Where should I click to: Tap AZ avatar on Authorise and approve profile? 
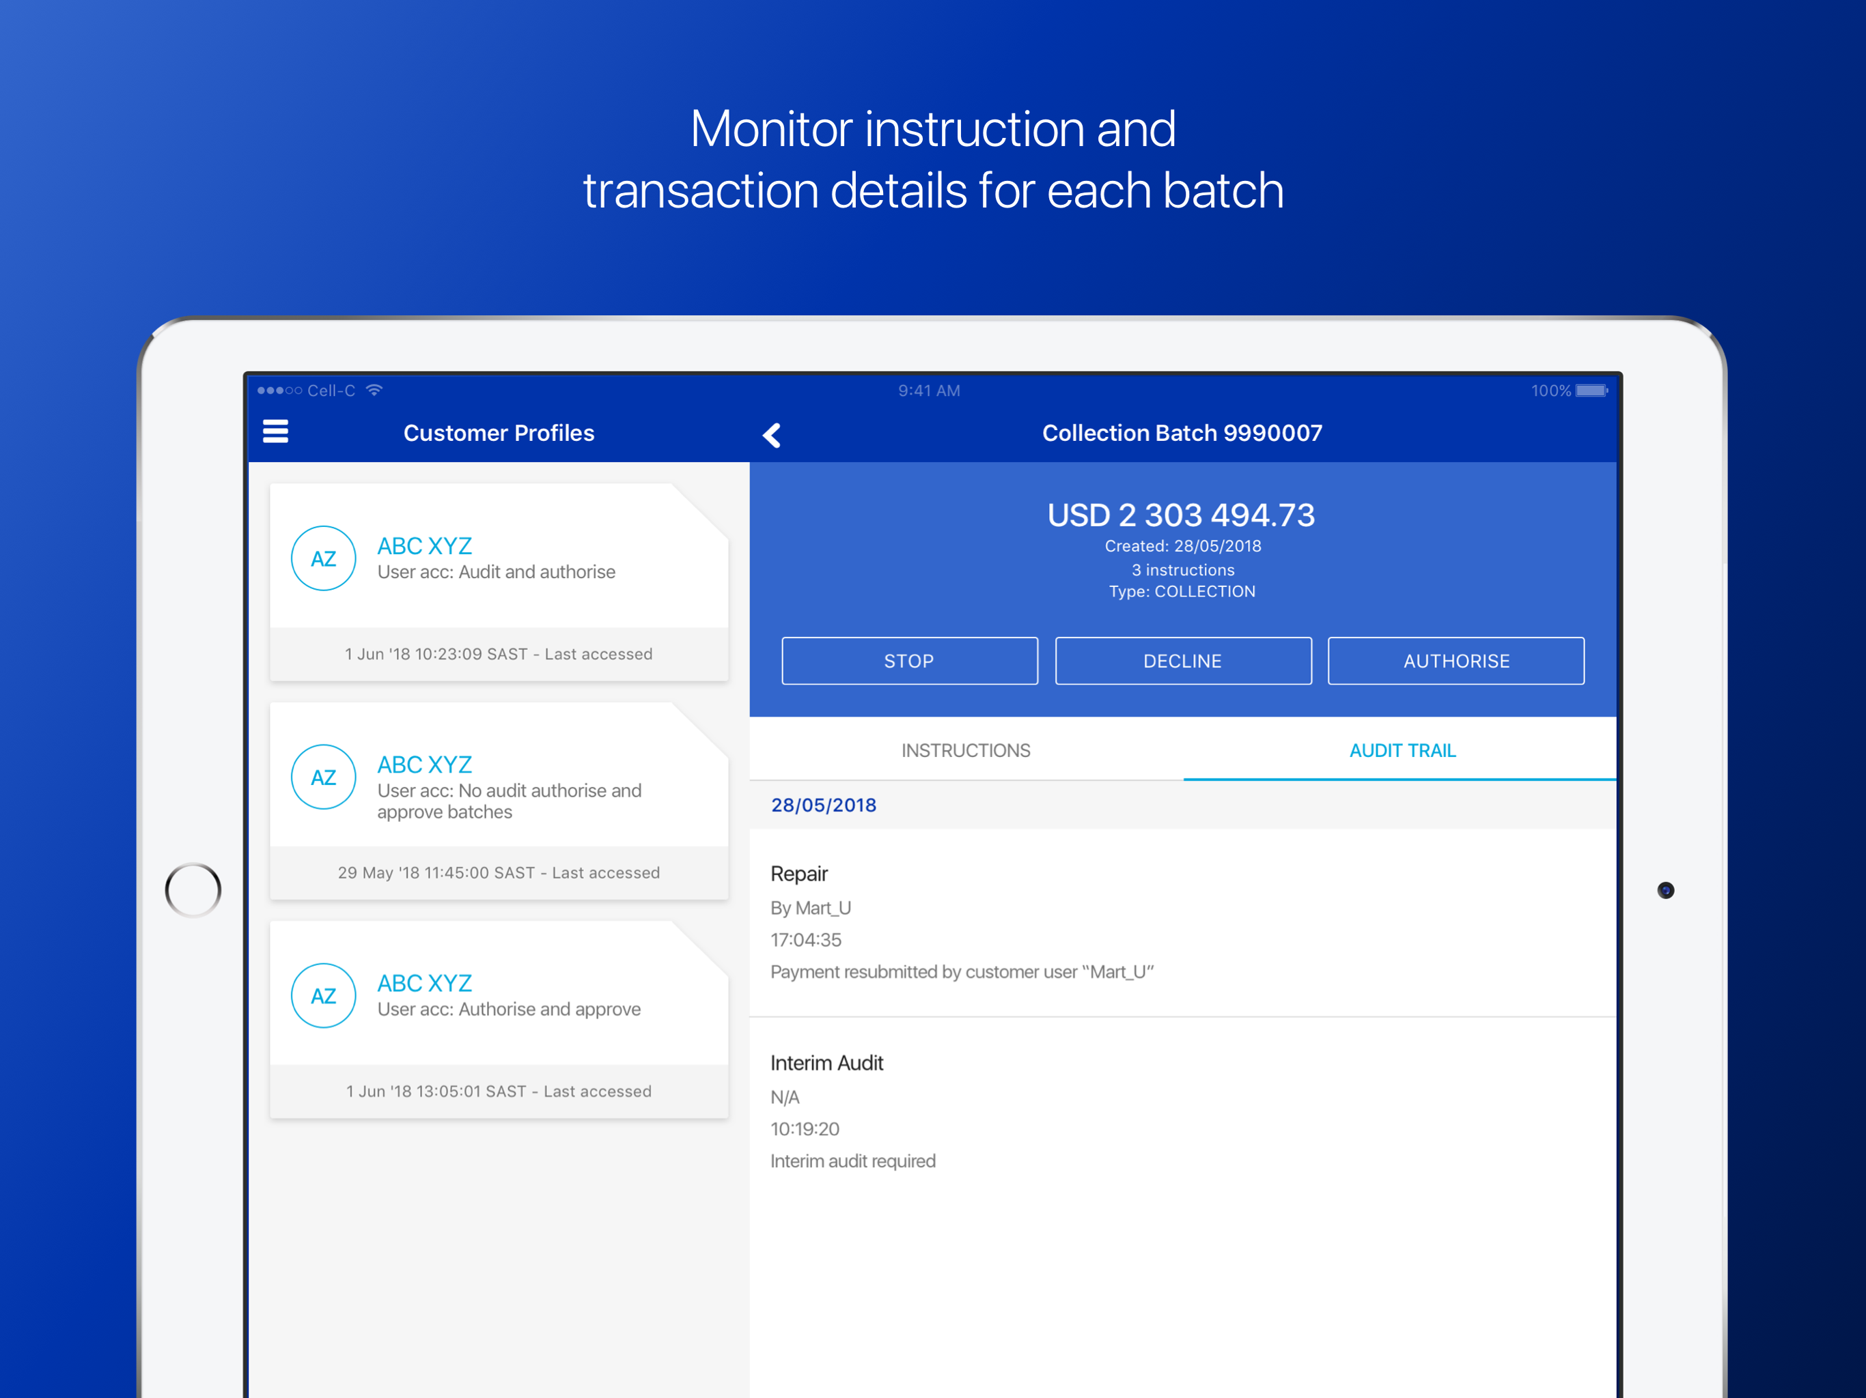click(323, 996)
